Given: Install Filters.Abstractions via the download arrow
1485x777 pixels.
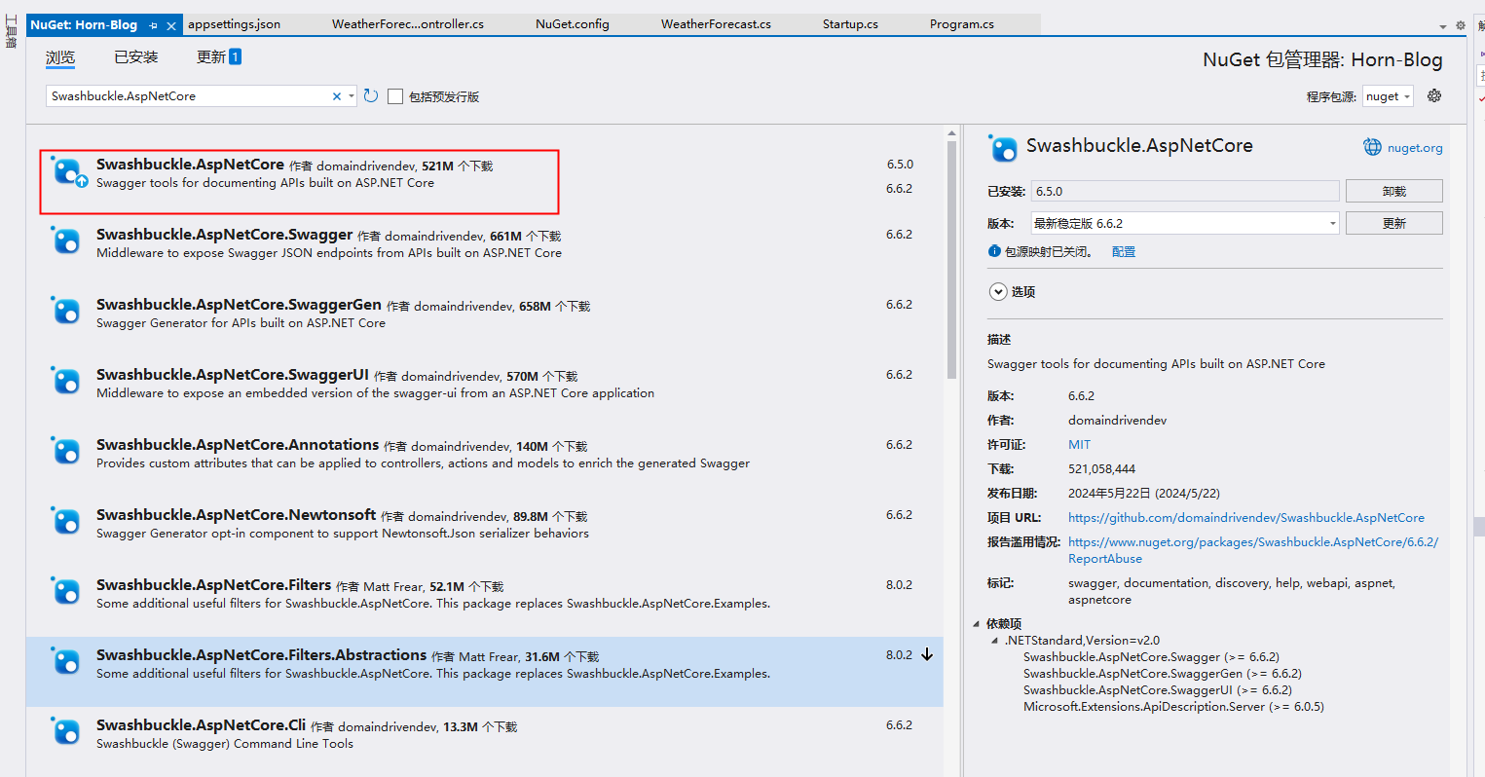Looking at the screenshot, I should tap(927, 654).
